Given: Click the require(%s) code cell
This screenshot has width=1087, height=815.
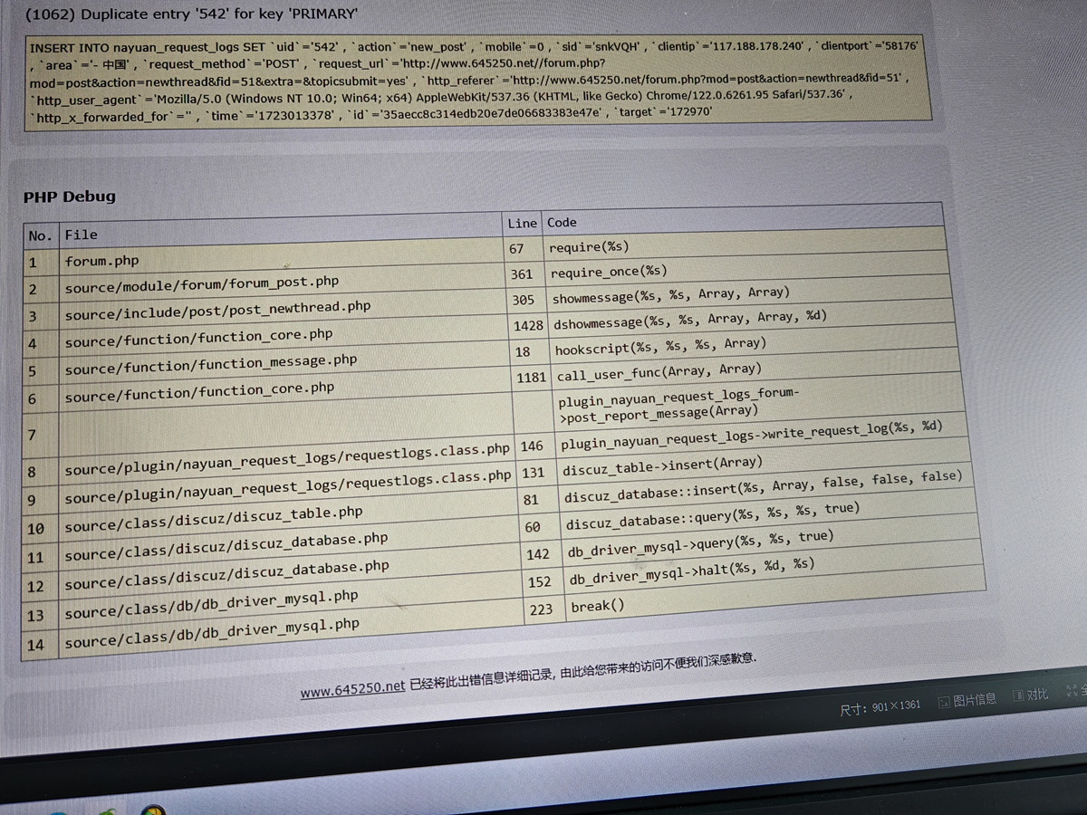Looking at the screenshot, I should pos(746,244).
